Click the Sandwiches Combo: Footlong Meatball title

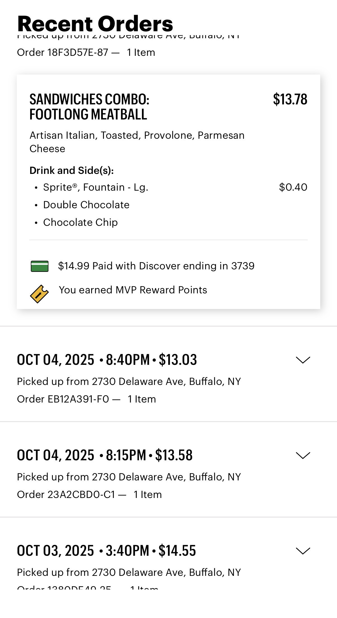[x=89, y=107]
